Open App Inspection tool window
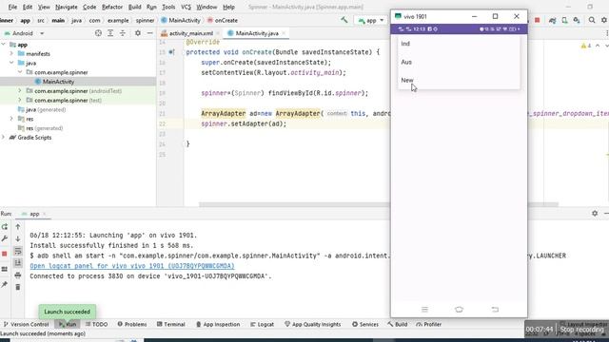Viewport: 609px width, 342px height. point(218,324)
